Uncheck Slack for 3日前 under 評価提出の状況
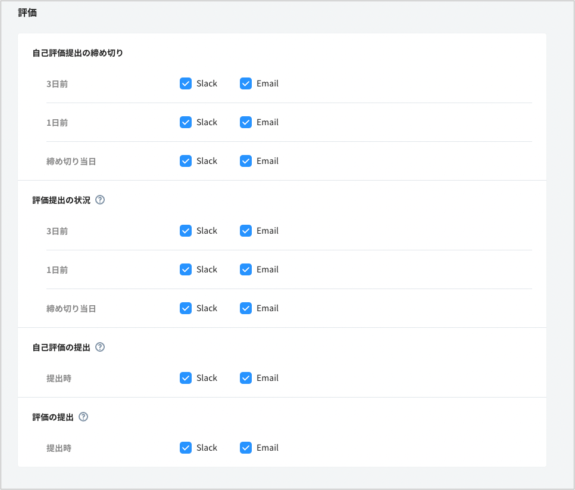Viewport: 575px width, 490px height. click(x=186, y=231)
